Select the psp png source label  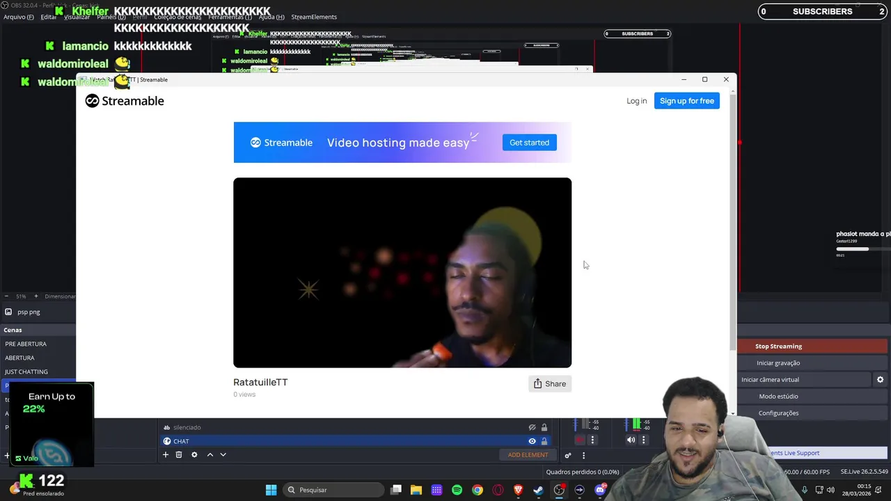coord(29,312)
